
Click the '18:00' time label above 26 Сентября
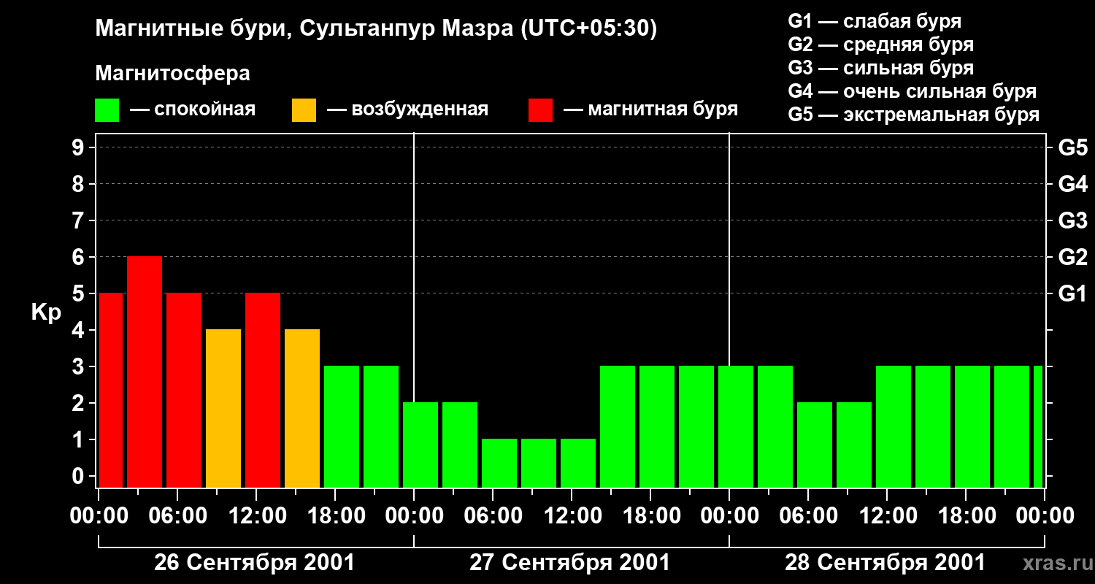tap(335, 516)
